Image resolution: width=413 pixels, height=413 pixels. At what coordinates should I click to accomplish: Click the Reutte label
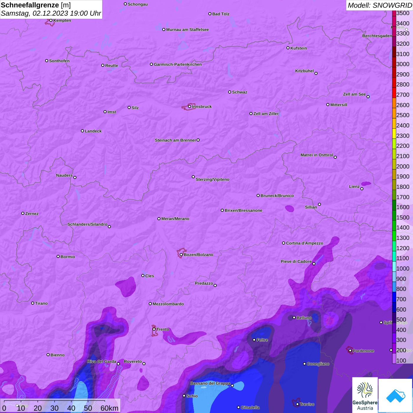pos(112,65)
